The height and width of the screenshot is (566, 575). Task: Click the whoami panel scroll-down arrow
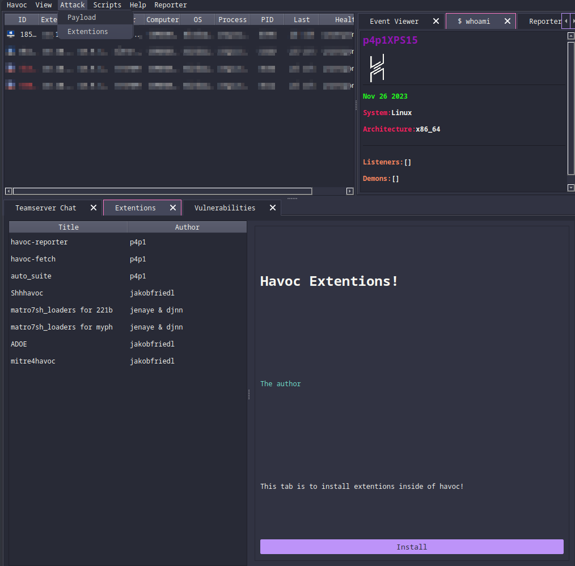[x=570, y=188]
